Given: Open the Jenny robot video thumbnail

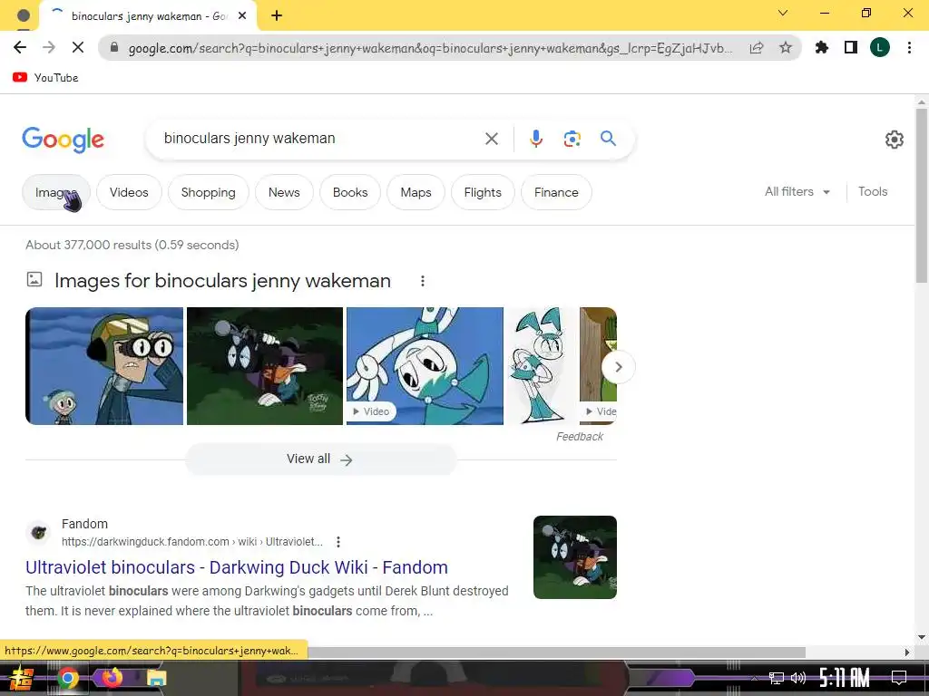Looking at the screenshot, I should coord(425,366).
